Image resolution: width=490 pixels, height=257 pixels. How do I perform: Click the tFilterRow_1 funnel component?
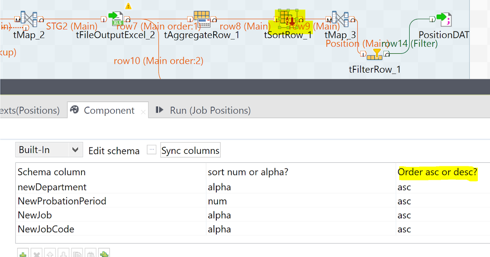point(374,54)
